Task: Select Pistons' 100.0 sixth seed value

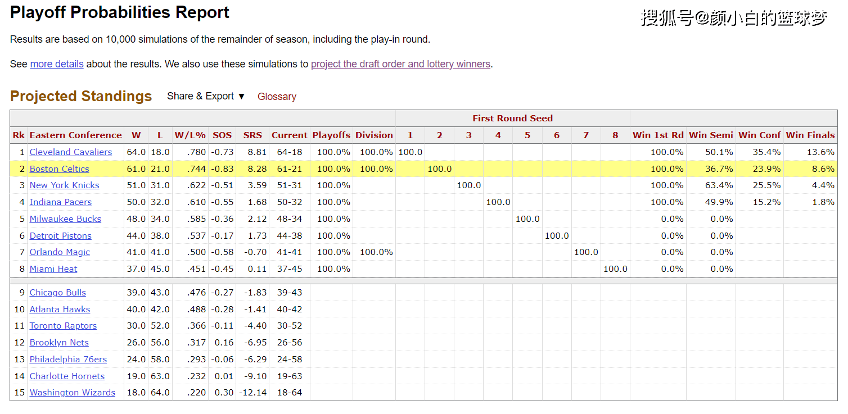Action: tap(557, 235)
